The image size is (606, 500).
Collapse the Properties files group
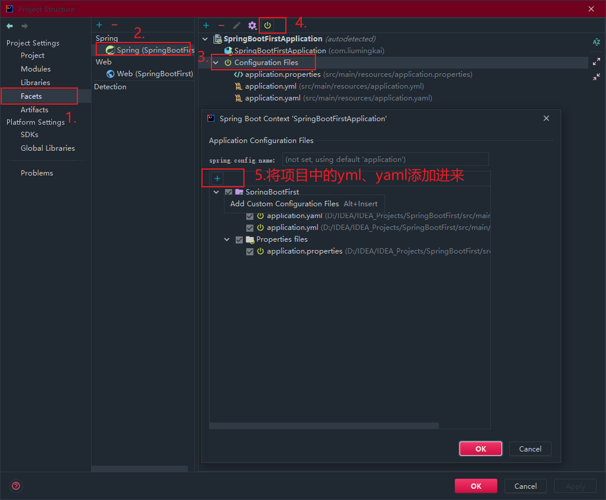click(227, 239)
